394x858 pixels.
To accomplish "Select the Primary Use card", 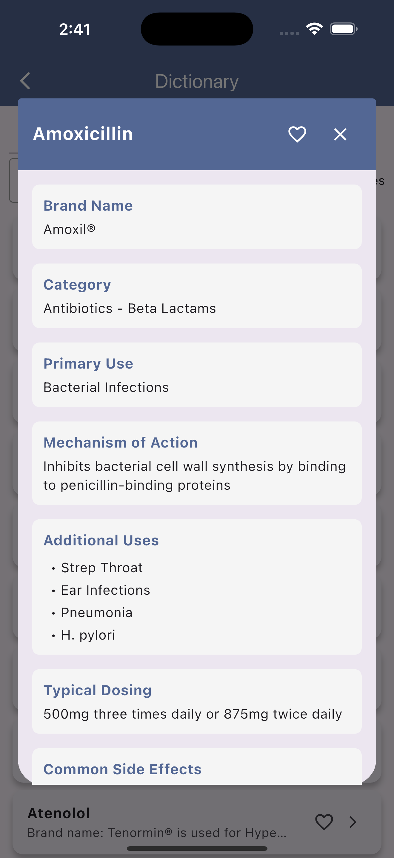I will pos(197,375).
